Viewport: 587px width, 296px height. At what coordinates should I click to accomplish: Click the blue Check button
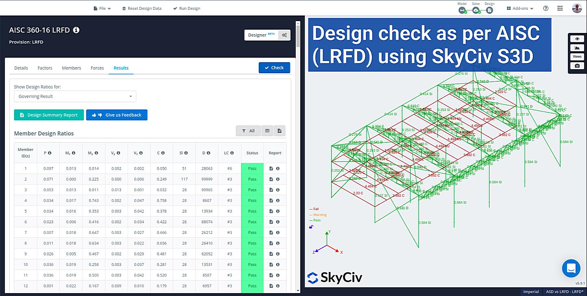coord(274,68)
